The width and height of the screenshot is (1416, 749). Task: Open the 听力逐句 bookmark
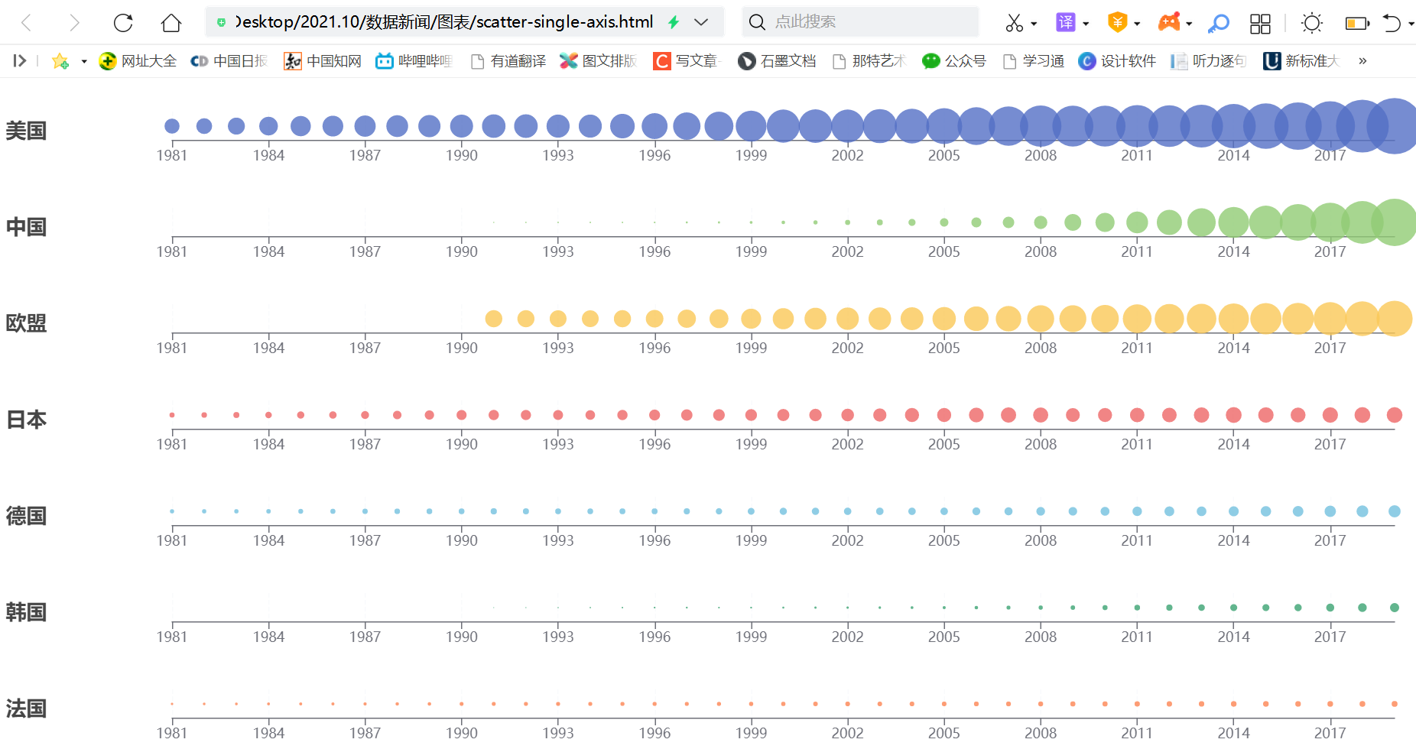1209,61
